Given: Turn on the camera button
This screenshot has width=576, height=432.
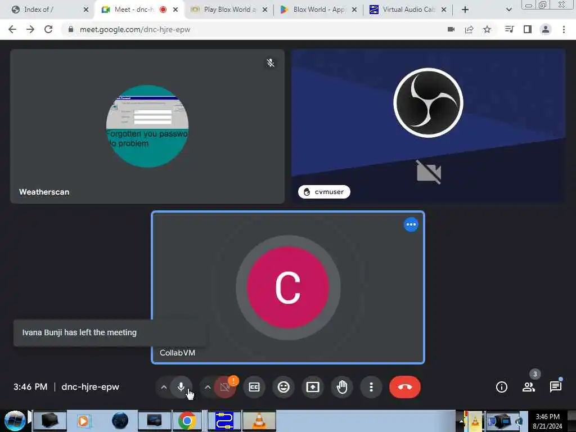Looking at the screenshot, I should tap(225, 387).
